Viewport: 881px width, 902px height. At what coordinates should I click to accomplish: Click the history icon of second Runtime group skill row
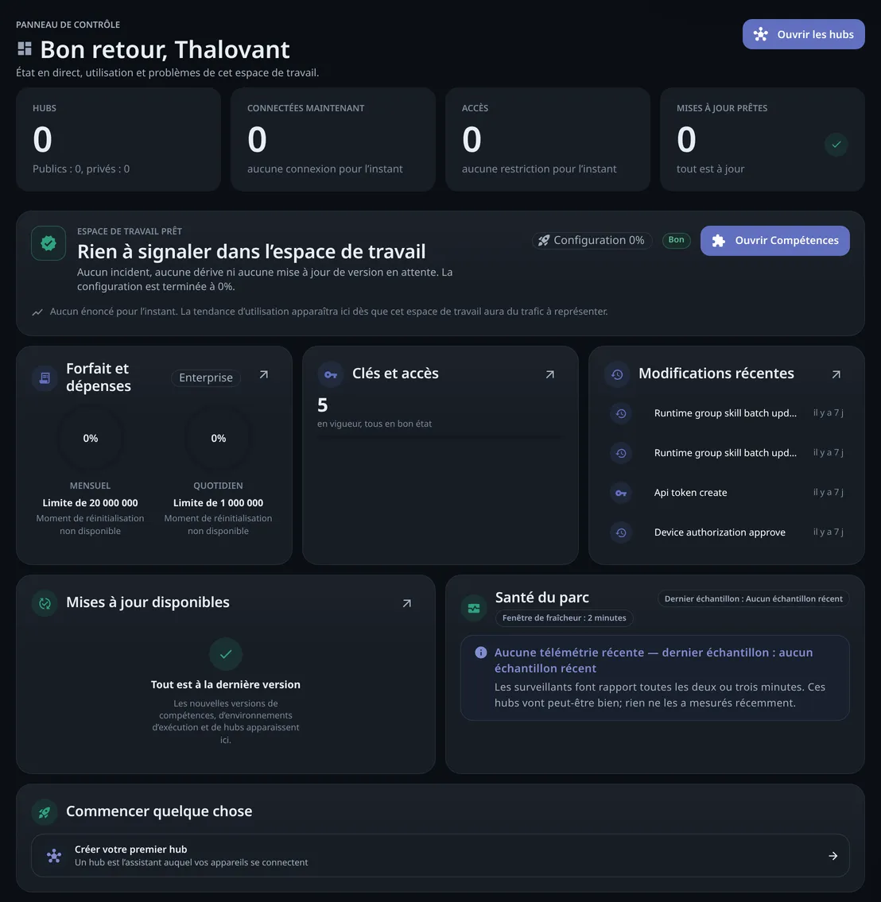(x=621, y=453)
